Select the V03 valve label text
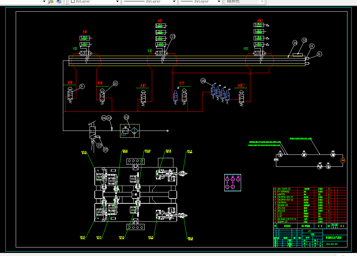The width and height of the screenshot is (357, 256). tap(246, 49)
